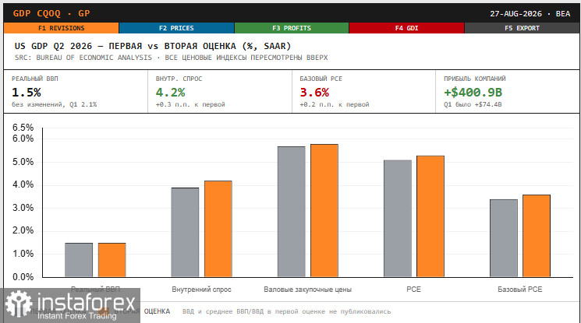Viewport: 581px width, 323px height.
Task: Click the Внутренний спрос axis label
Action: click(x=201, y=290)
